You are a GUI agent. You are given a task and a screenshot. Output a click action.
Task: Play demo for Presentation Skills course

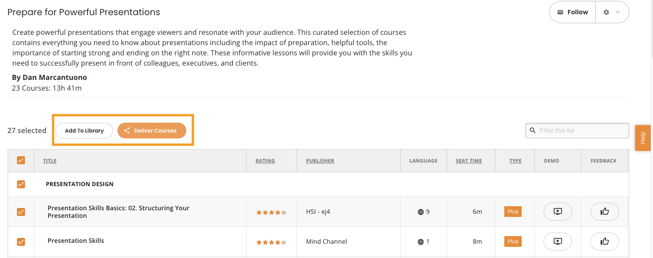[557, 241]
